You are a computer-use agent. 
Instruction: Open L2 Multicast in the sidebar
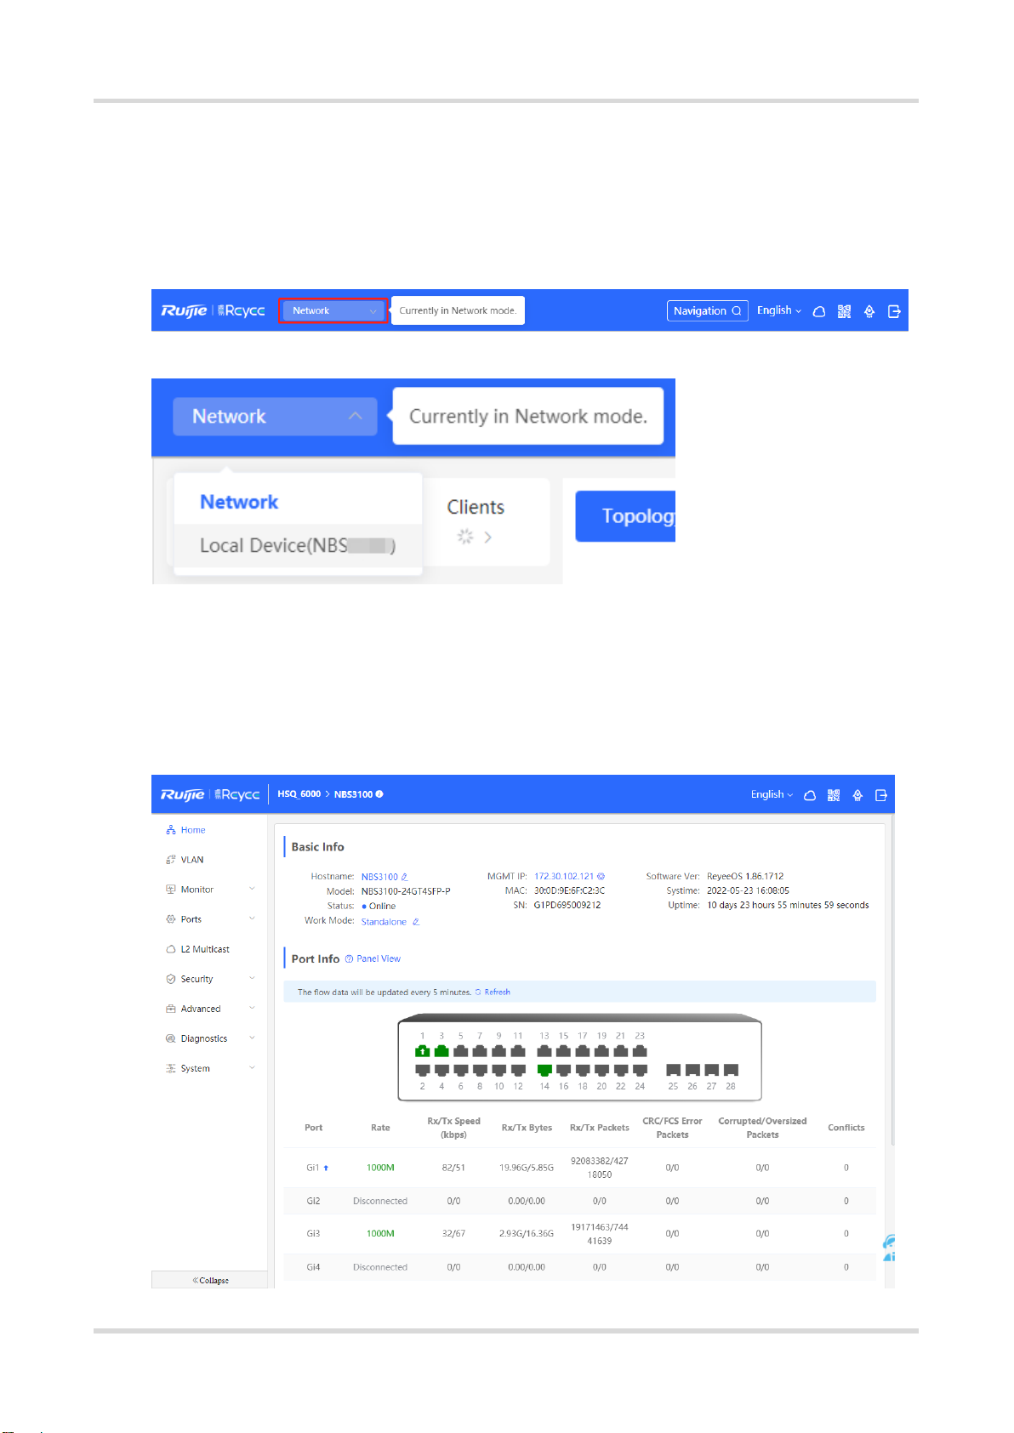(205, 949)
